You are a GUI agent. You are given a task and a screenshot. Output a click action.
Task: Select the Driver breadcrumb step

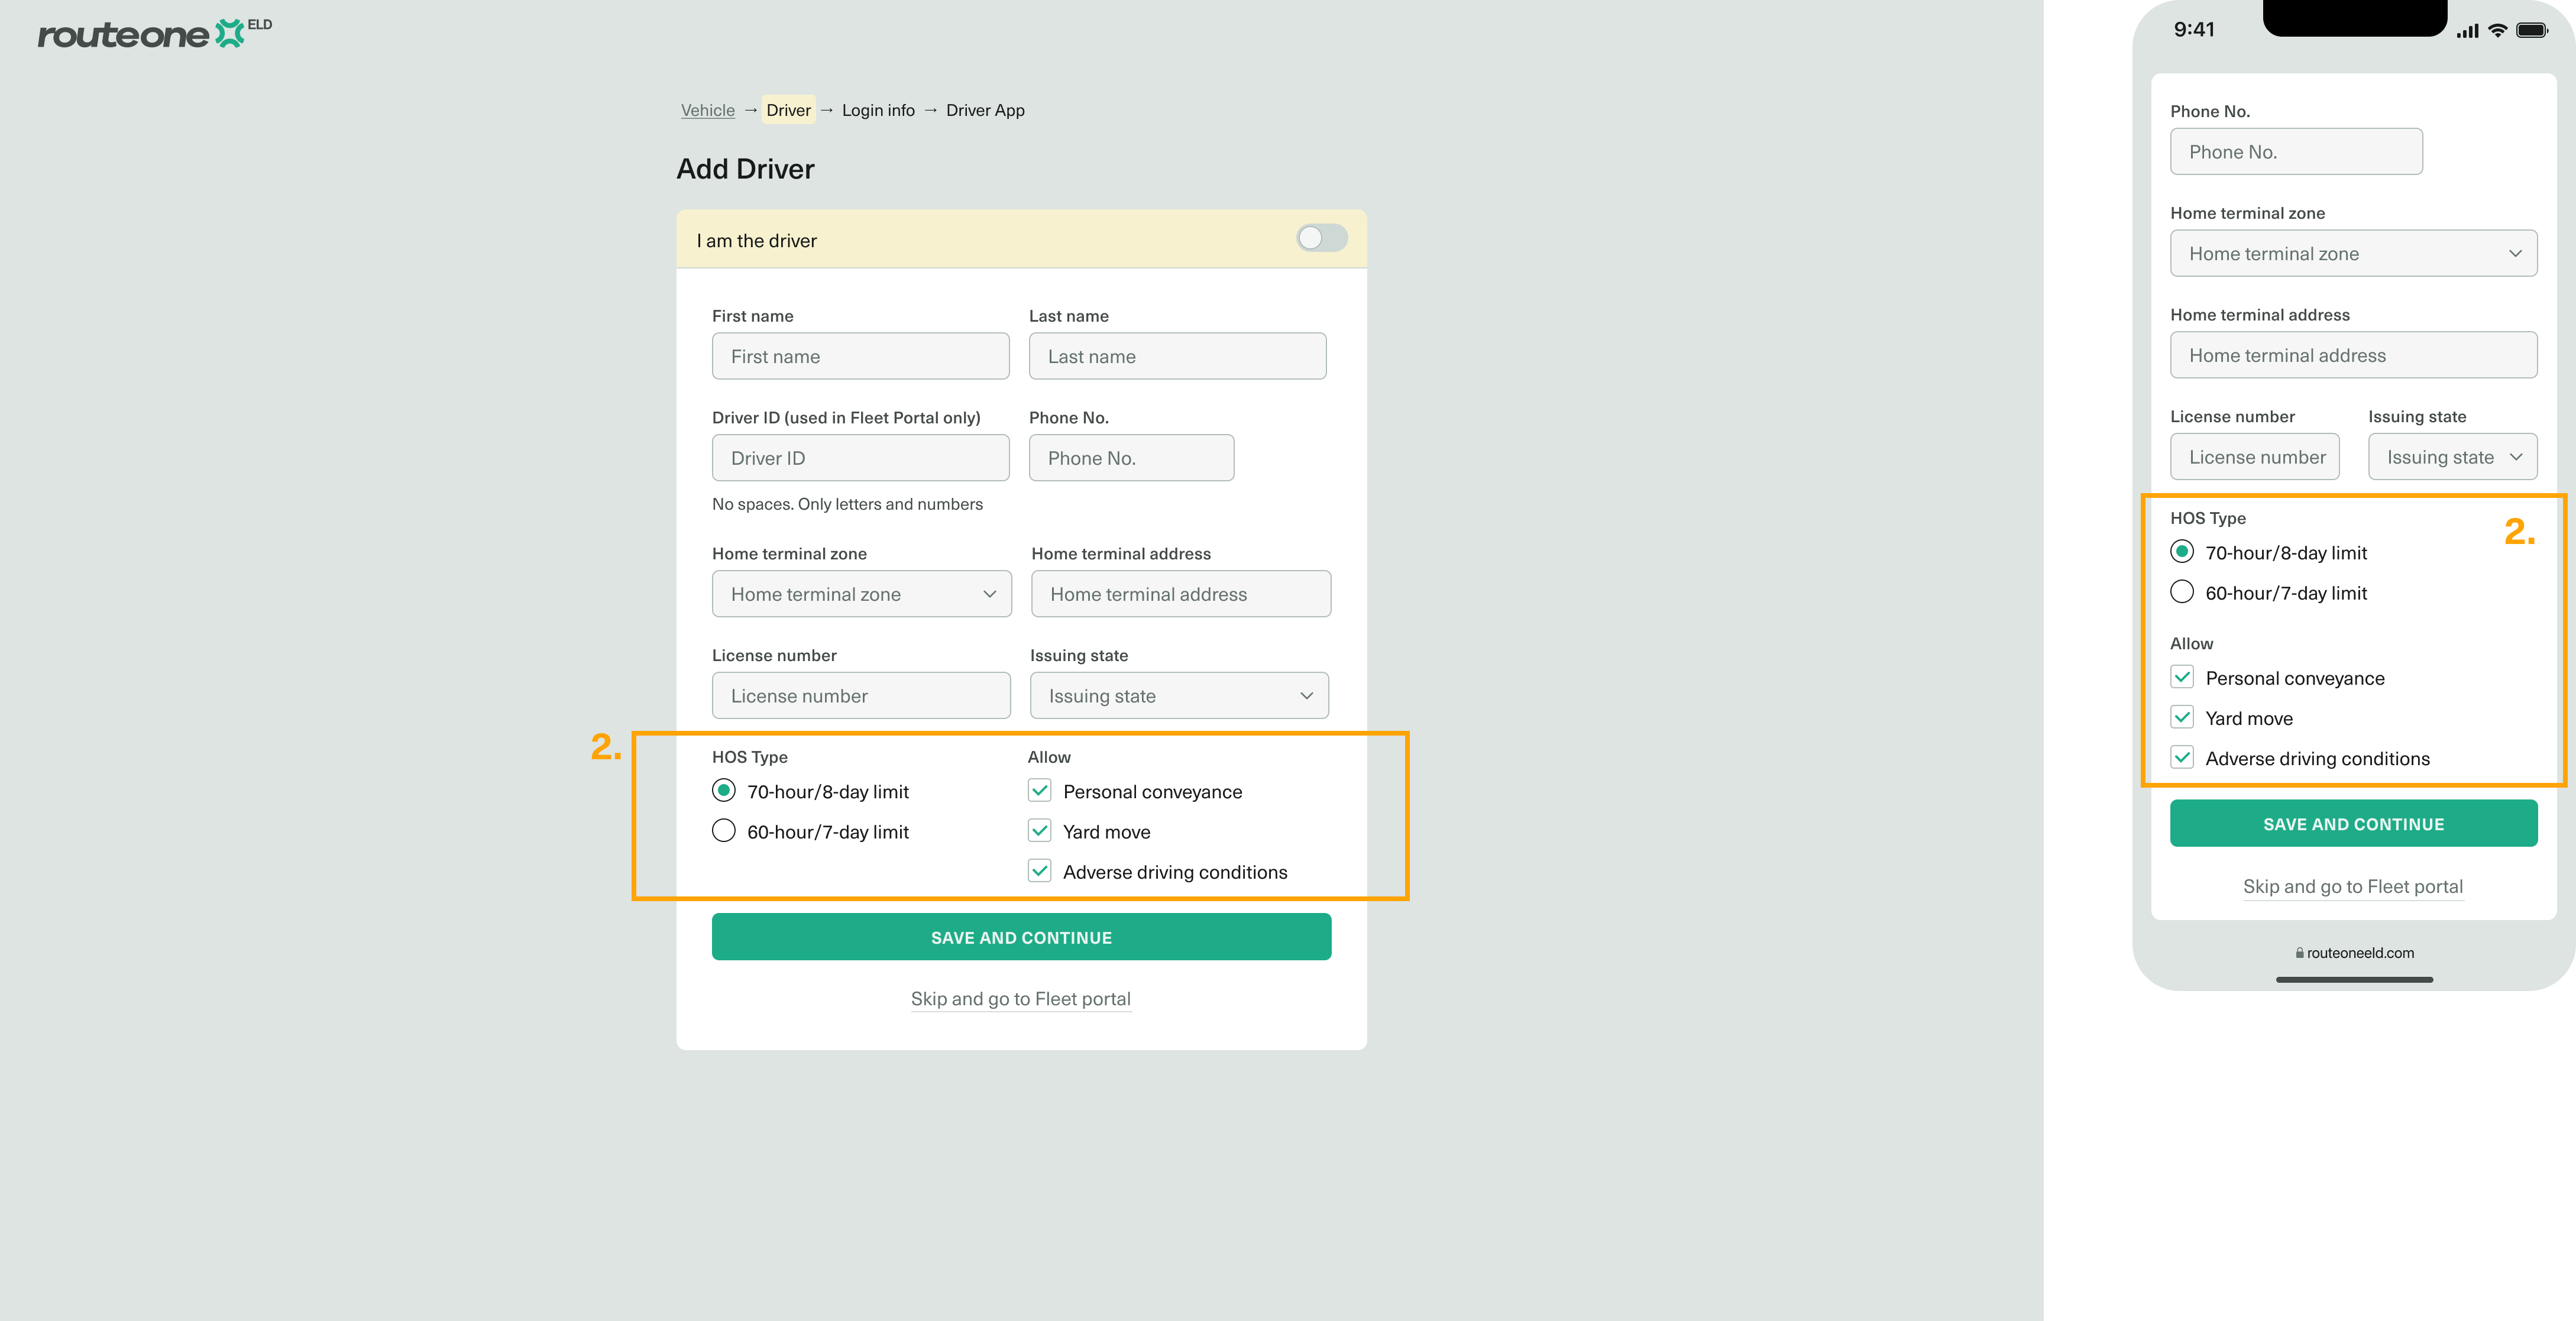(x=789, y=110)
